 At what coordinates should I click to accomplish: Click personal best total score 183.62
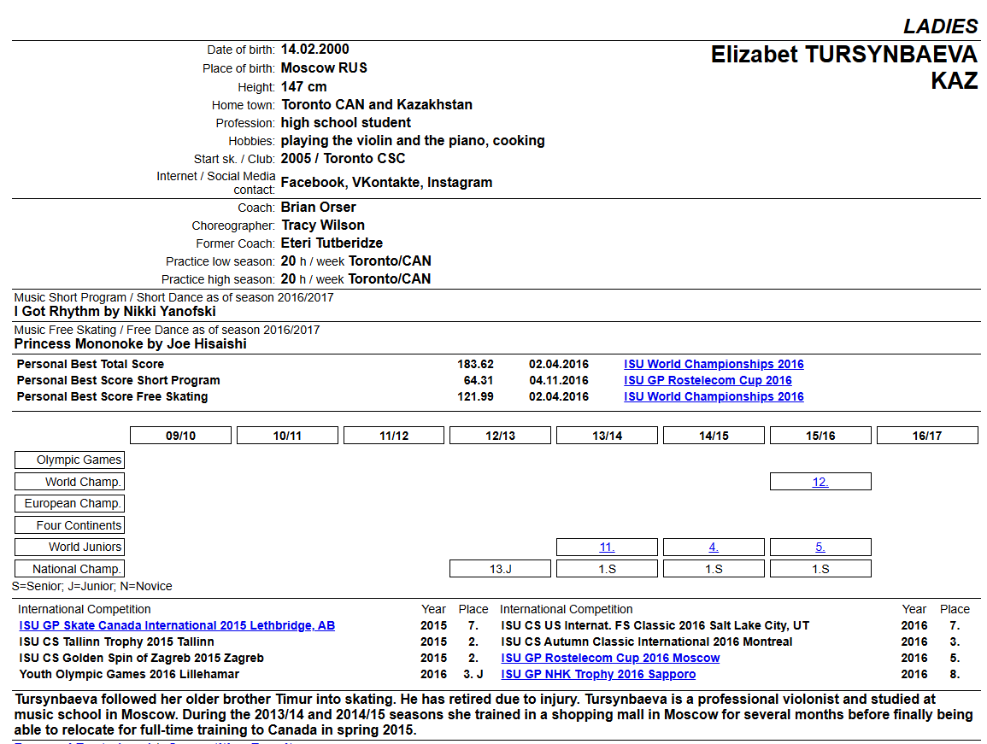pos(475,364)
